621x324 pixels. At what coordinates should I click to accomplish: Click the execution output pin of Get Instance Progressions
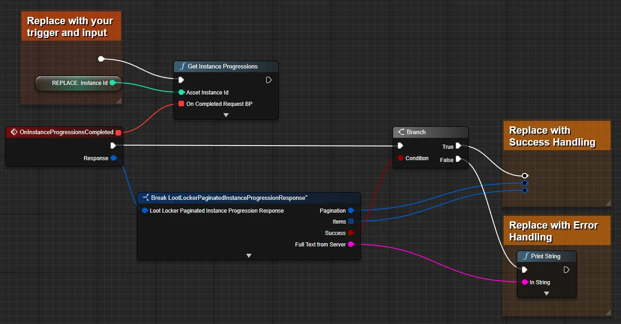pyautogui.click(x=269, y=80)
